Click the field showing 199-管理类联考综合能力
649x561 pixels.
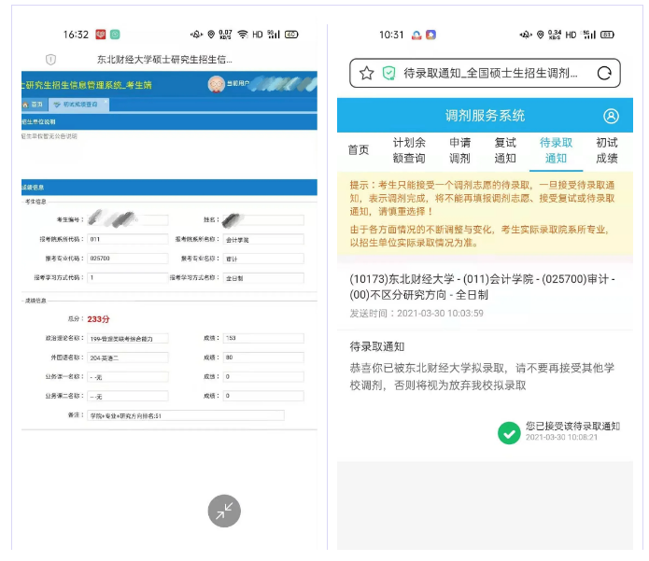(128, 339)
